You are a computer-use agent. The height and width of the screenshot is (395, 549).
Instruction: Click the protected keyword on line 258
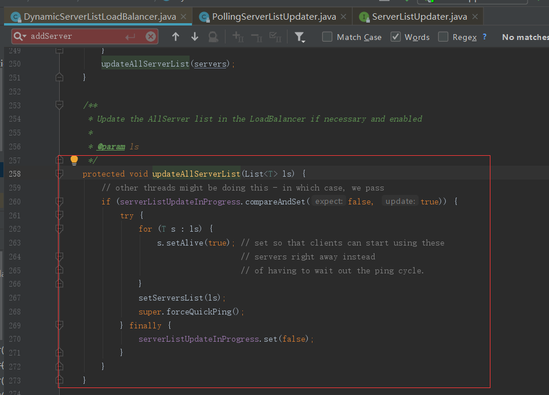pyautogui.click(x=104, y=174)
